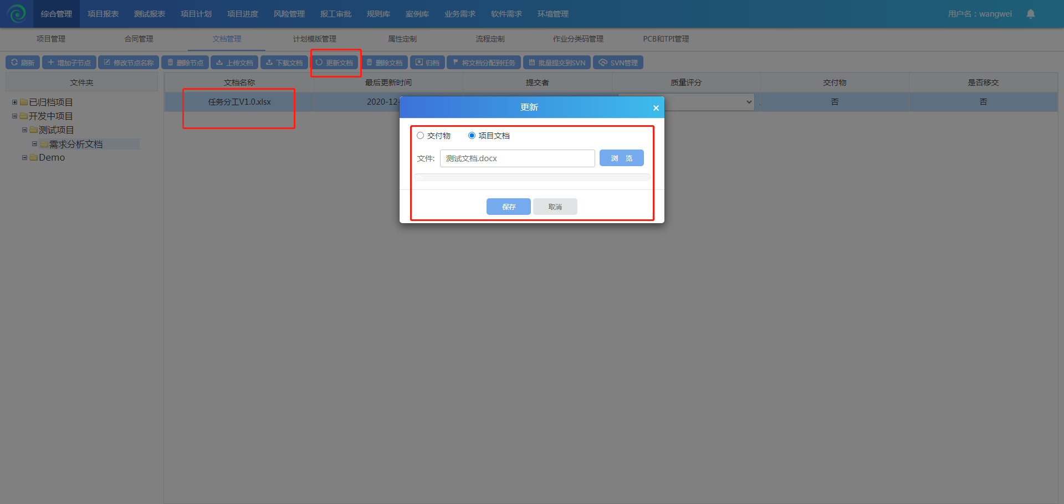Open the 项目进度 top menu
1064x504 pixels.
(243, 14)
